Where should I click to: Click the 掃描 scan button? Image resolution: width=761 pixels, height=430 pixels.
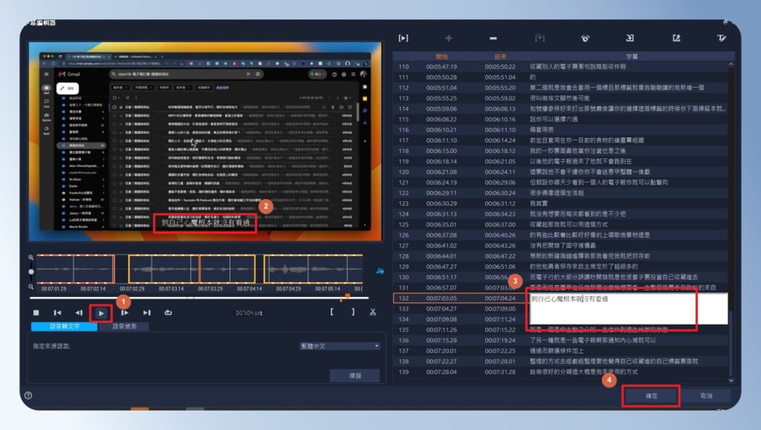pyautogui.click(x=354, y=376)
